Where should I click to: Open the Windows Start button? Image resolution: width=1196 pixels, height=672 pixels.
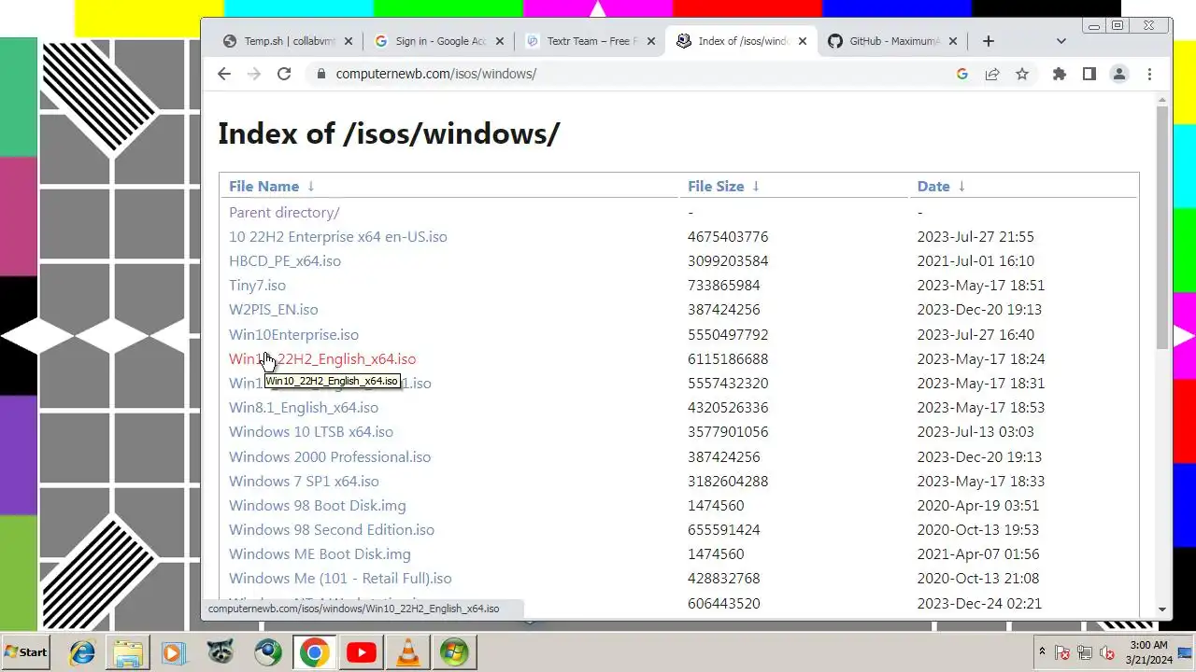coord(26,652)
